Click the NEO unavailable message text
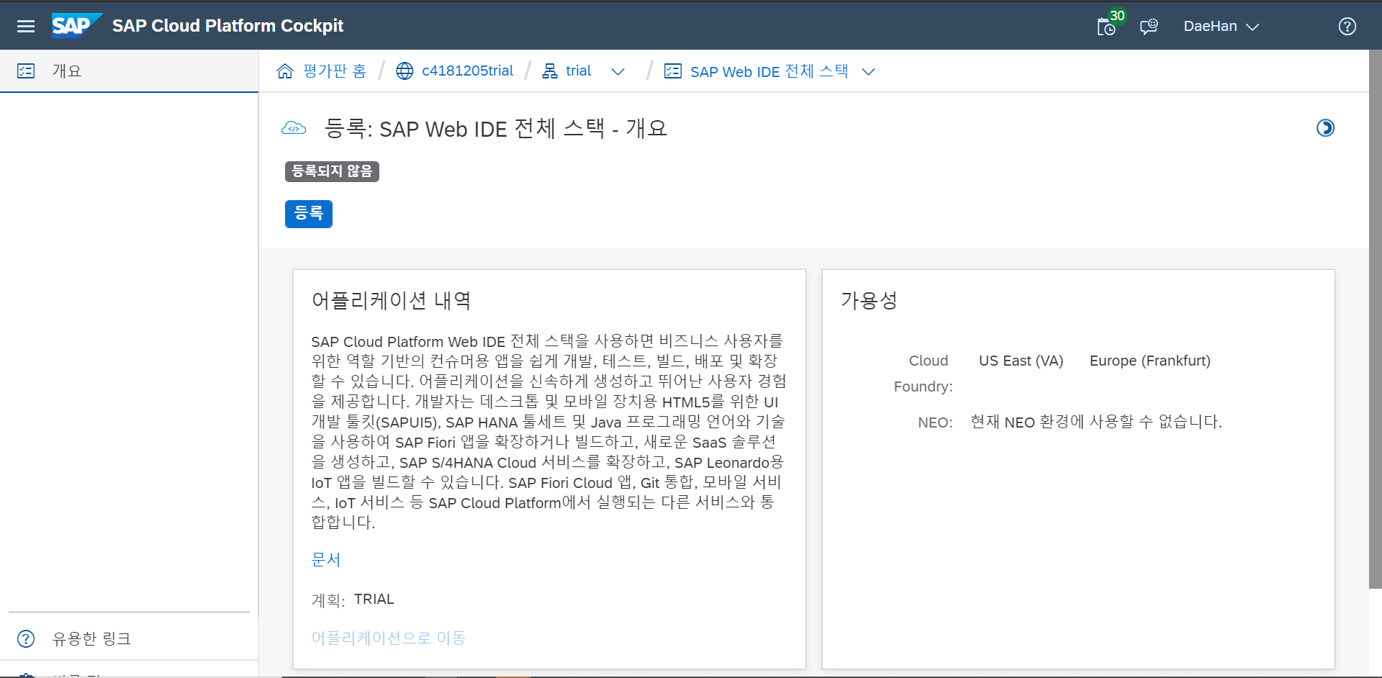Screen dimensions: 1382x678 pos(1096,422)
